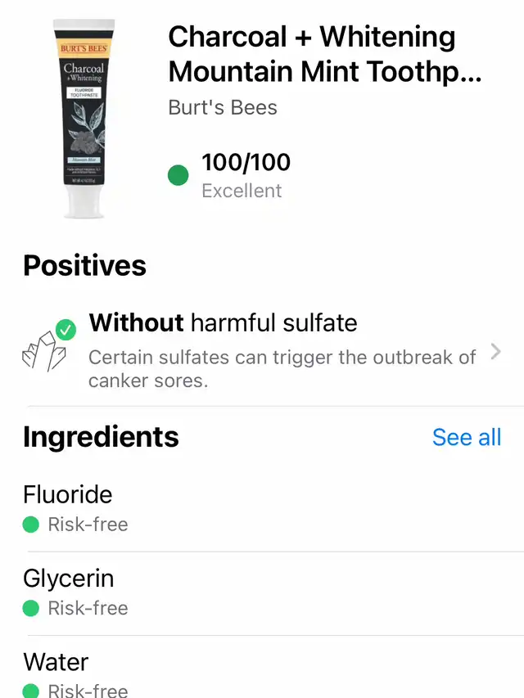Screen dimensions: 524x698
Task: Open the Fluoride ingredient entry
Action: pyautogui.click(x=68, y=494)
